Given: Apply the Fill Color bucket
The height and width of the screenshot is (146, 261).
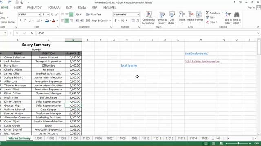Looking at the screenshot, I should (x=47, y=21).
